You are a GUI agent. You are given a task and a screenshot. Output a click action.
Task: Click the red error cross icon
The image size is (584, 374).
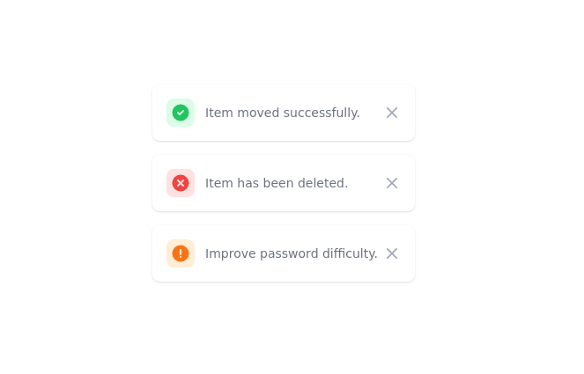[181, 183]
